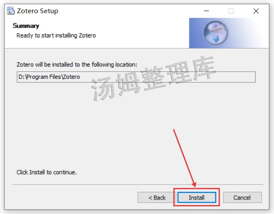
Task: Click the blue download arrow in header graphic
Action: [x=216, y=39]
